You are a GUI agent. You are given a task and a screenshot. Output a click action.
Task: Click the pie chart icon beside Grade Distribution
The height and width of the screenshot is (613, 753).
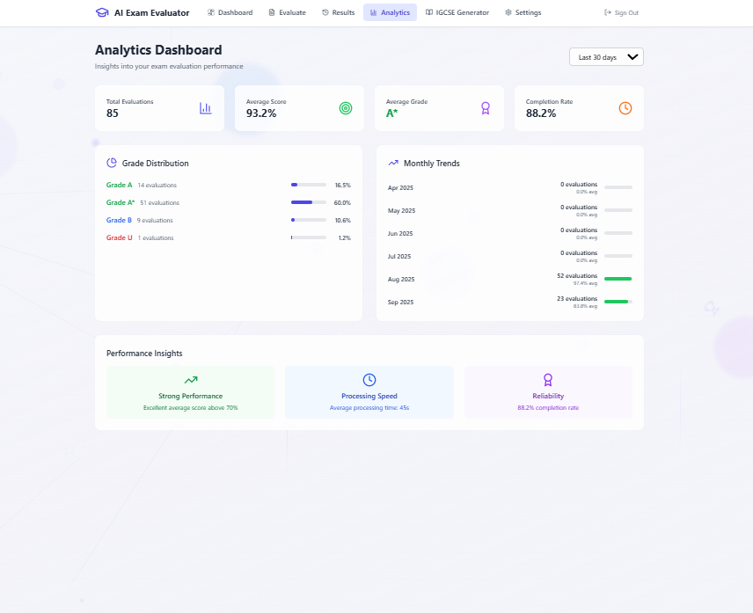113,163
